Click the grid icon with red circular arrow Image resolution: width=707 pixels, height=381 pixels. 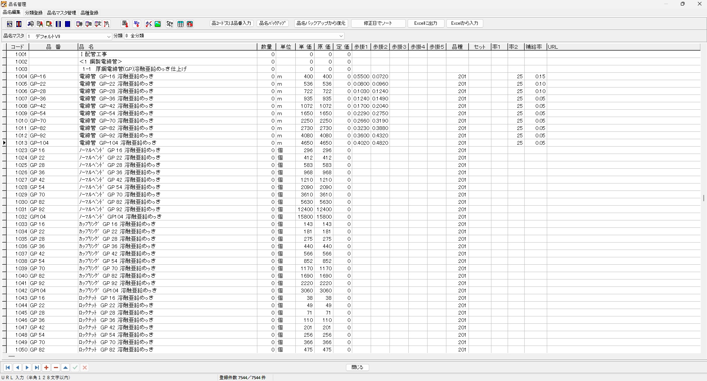(x=190, y=24)
